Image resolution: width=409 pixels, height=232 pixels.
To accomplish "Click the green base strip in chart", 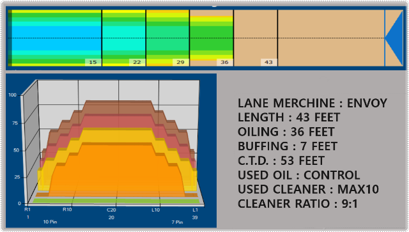I will [116, 201].
